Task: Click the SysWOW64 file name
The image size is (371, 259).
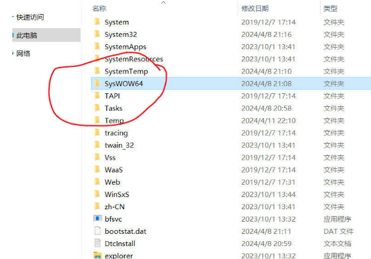Action: tap(124, 84)
